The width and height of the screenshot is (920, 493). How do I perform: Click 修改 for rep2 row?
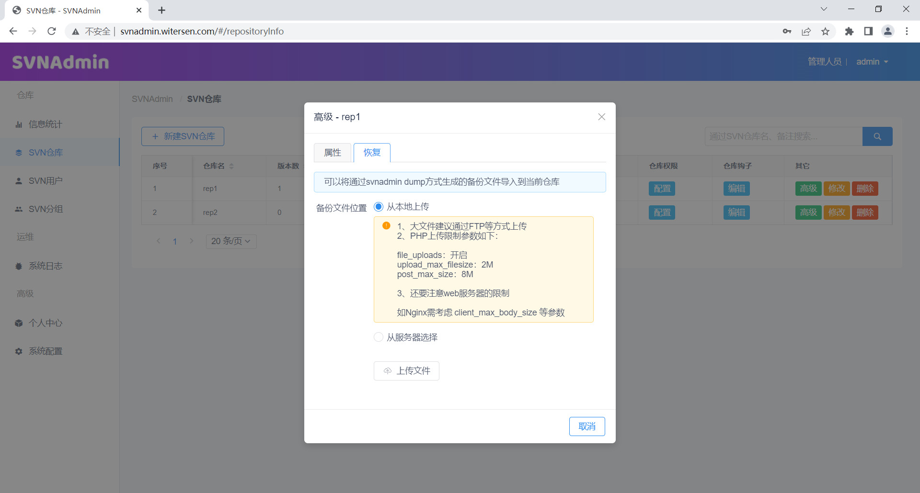click(837, 213)
